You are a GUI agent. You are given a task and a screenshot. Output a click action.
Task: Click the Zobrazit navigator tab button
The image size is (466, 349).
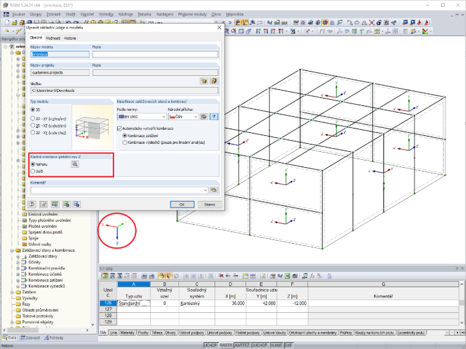[30, 338]
